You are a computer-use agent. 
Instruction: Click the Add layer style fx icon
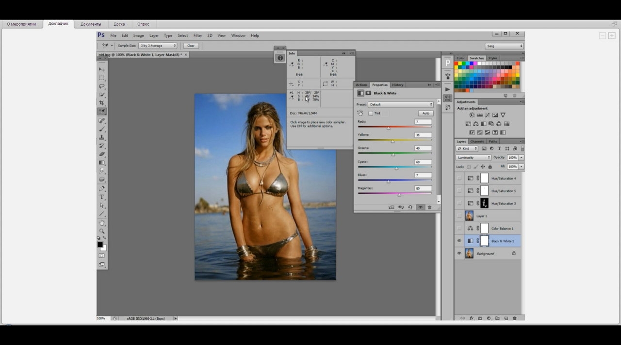(x=471, y=318)
